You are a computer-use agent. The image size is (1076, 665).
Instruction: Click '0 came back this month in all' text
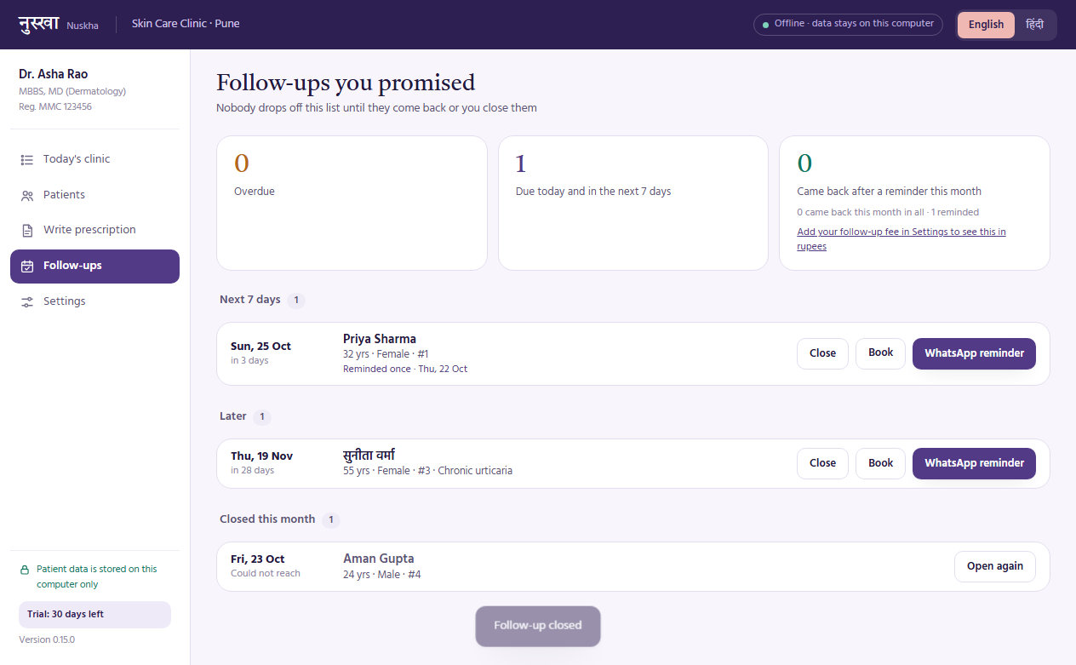click(x=861, y=213)
